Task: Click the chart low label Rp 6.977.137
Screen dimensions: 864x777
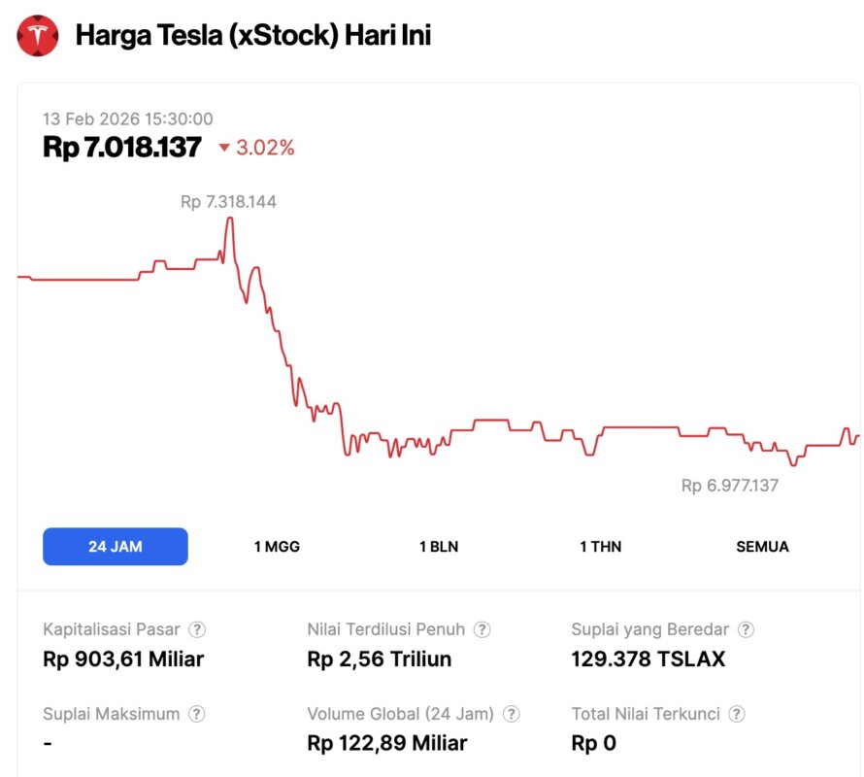Action: click(729, 486)
